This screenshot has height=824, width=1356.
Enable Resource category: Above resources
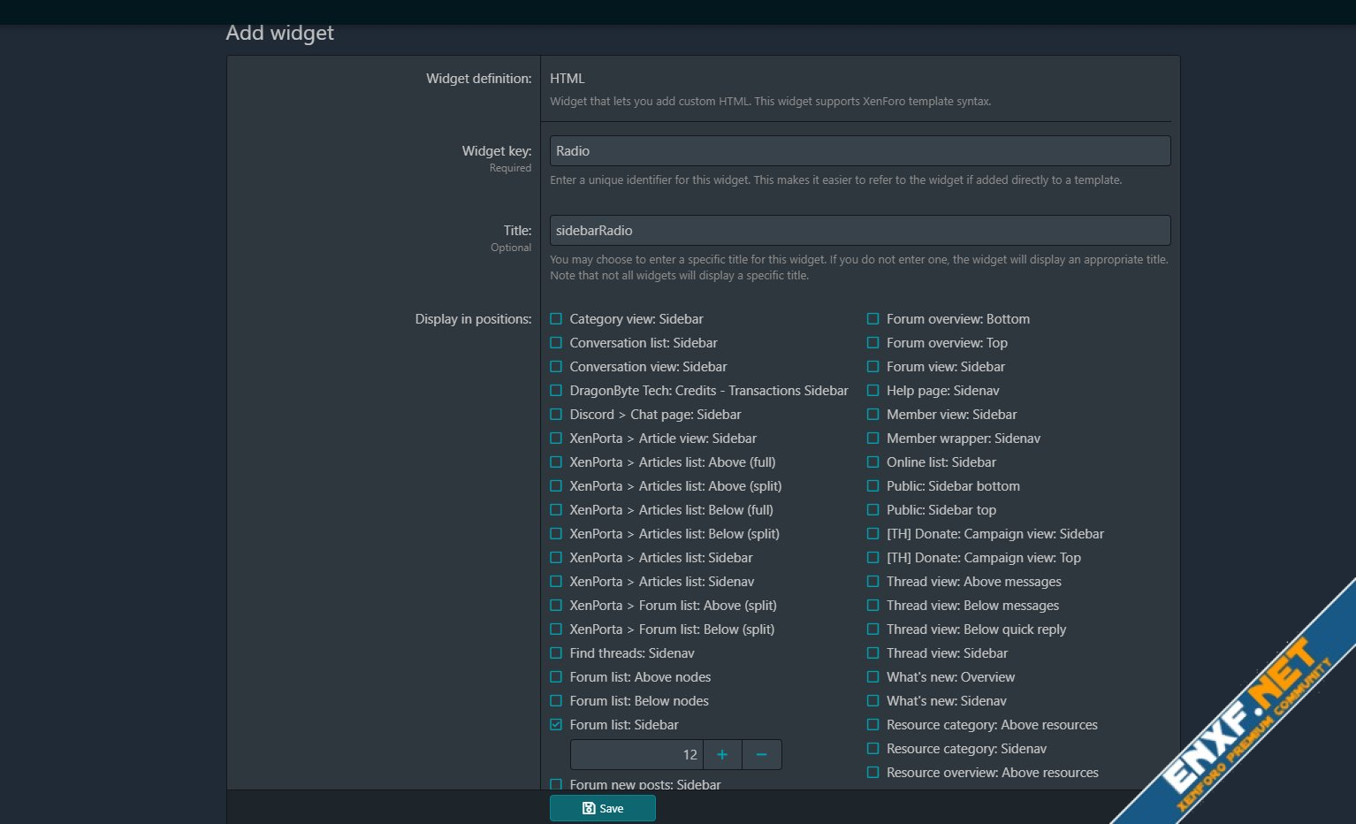[x=873, y=724]
